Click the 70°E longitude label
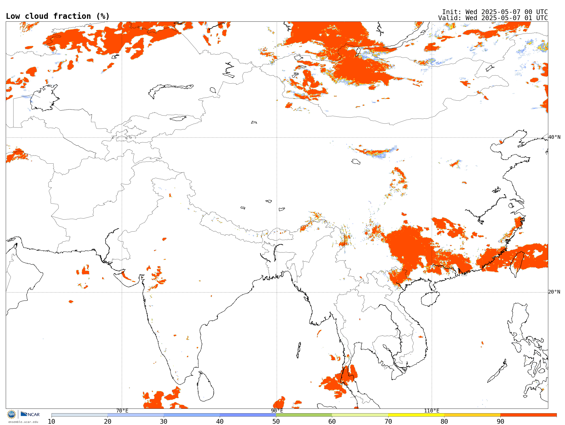Image resolution: width=565 pixels, height=425 pixels. point(122,411)
